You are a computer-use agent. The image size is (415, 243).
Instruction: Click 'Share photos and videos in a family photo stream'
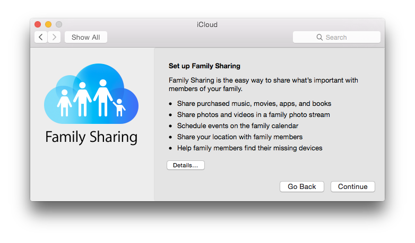(x=254, y=115)
